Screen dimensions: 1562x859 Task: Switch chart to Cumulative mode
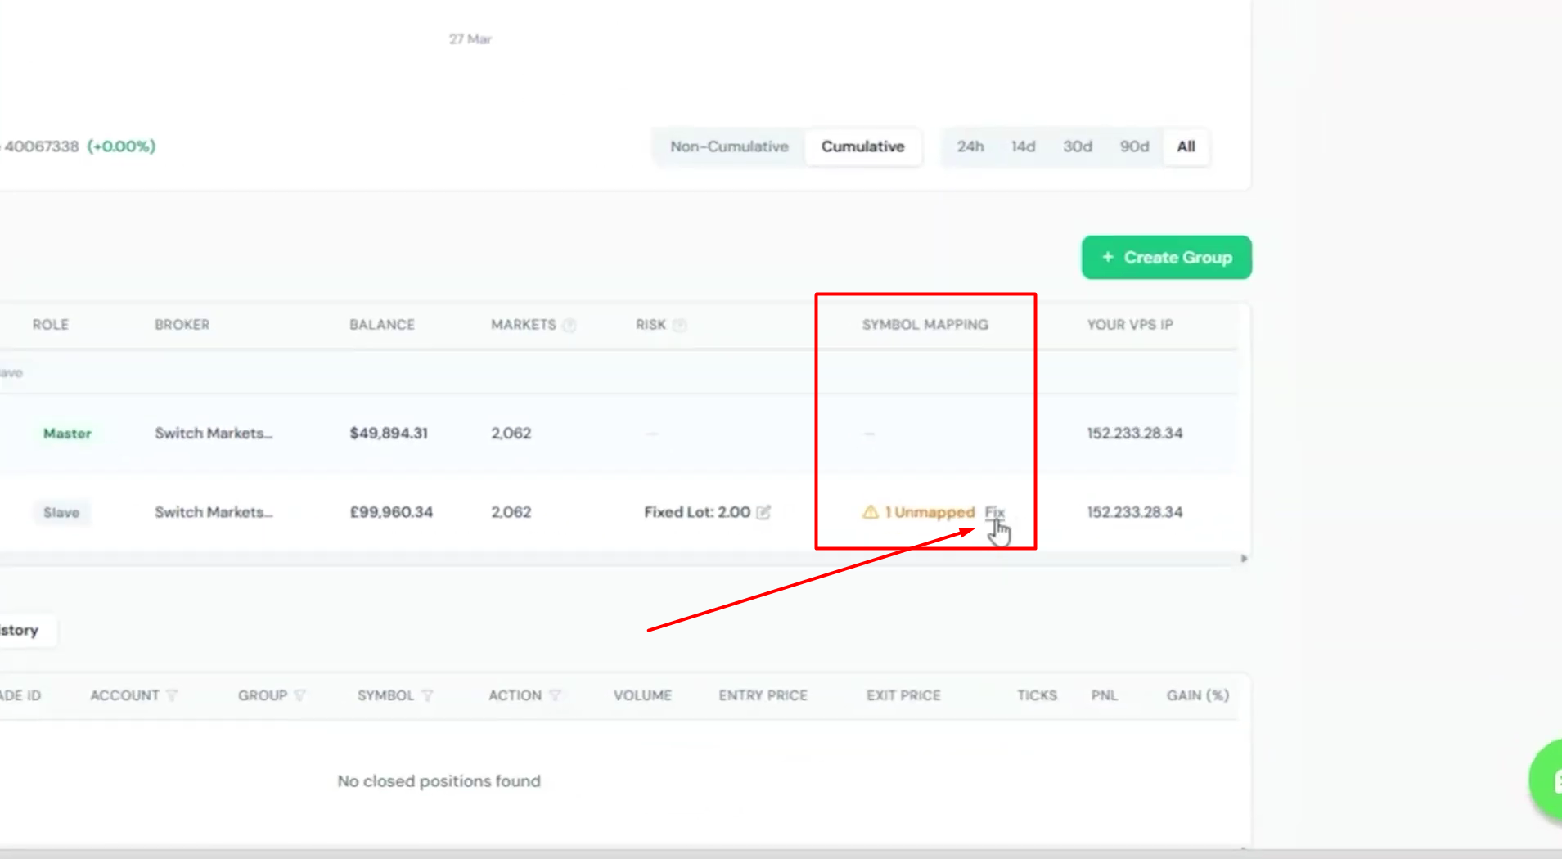coord(862,146)
